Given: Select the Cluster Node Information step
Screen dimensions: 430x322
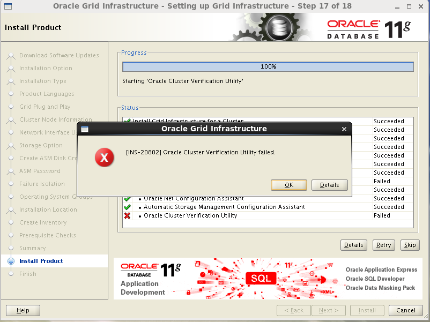Looking at the screenshot, I should point(56,119).
